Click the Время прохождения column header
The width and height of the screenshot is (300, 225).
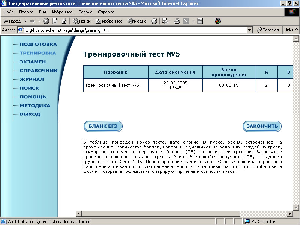pos(229,72)
